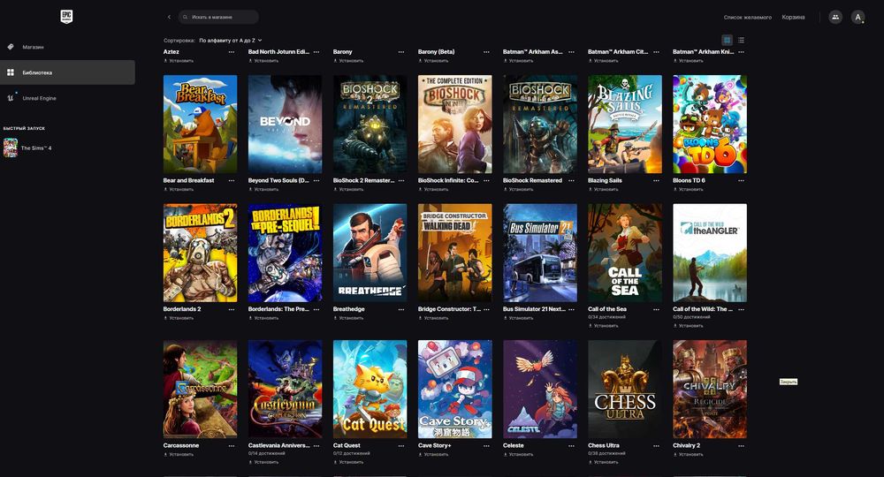Install Celeste
884x477 pixels.
[518, 454]
